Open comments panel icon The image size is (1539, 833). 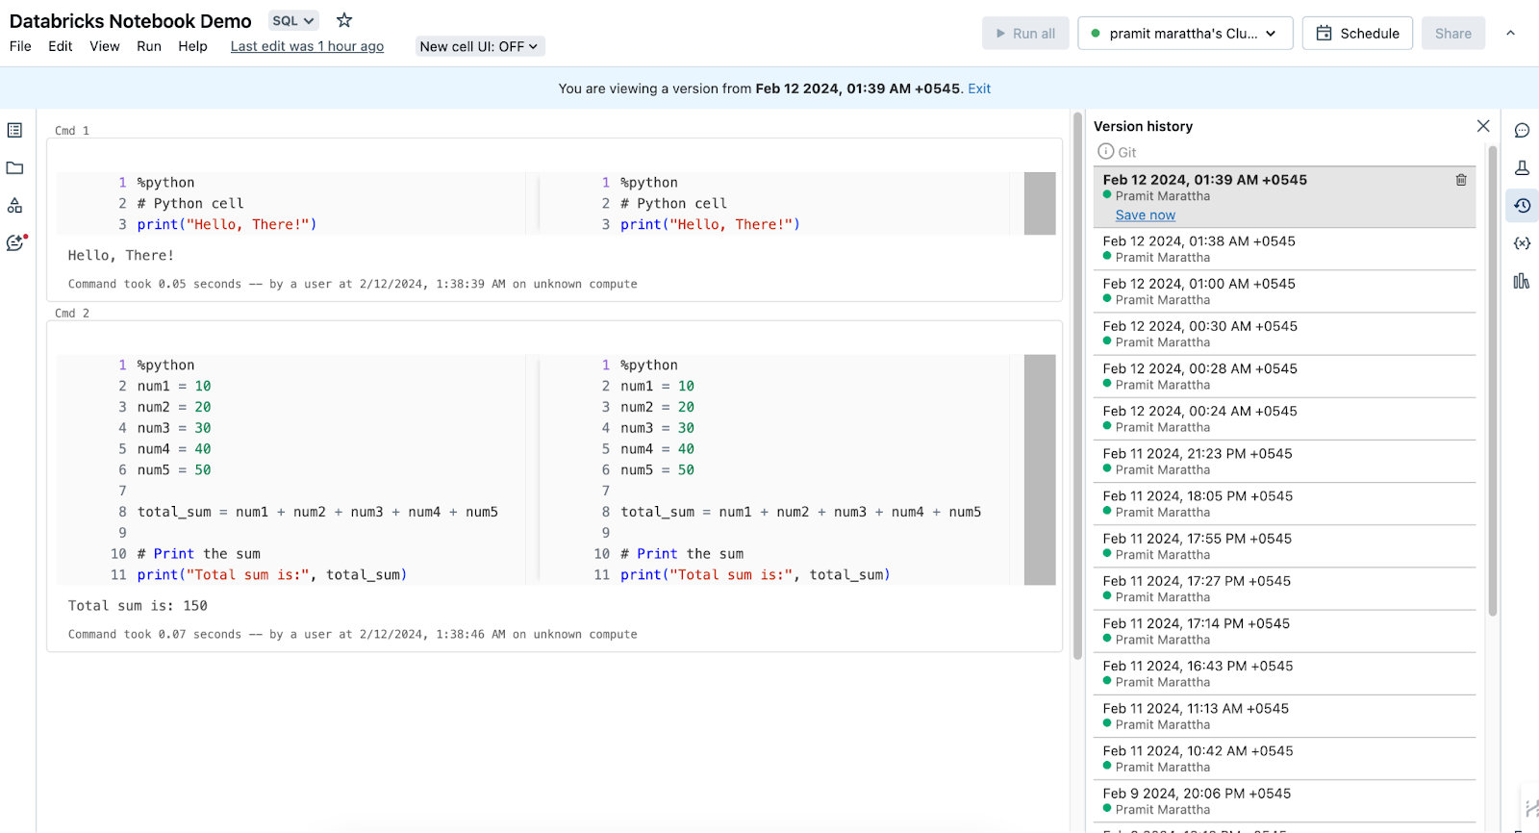point(1522,130)
